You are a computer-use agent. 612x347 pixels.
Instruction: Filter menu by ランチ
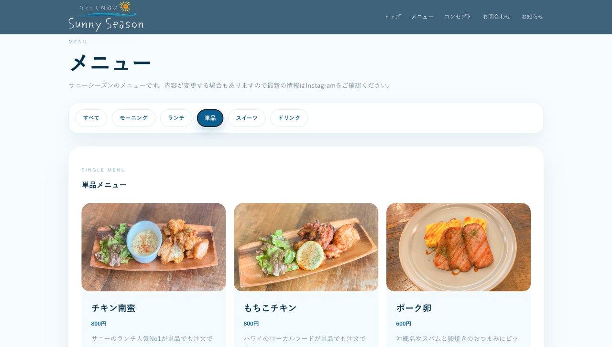tap(176, 118)
